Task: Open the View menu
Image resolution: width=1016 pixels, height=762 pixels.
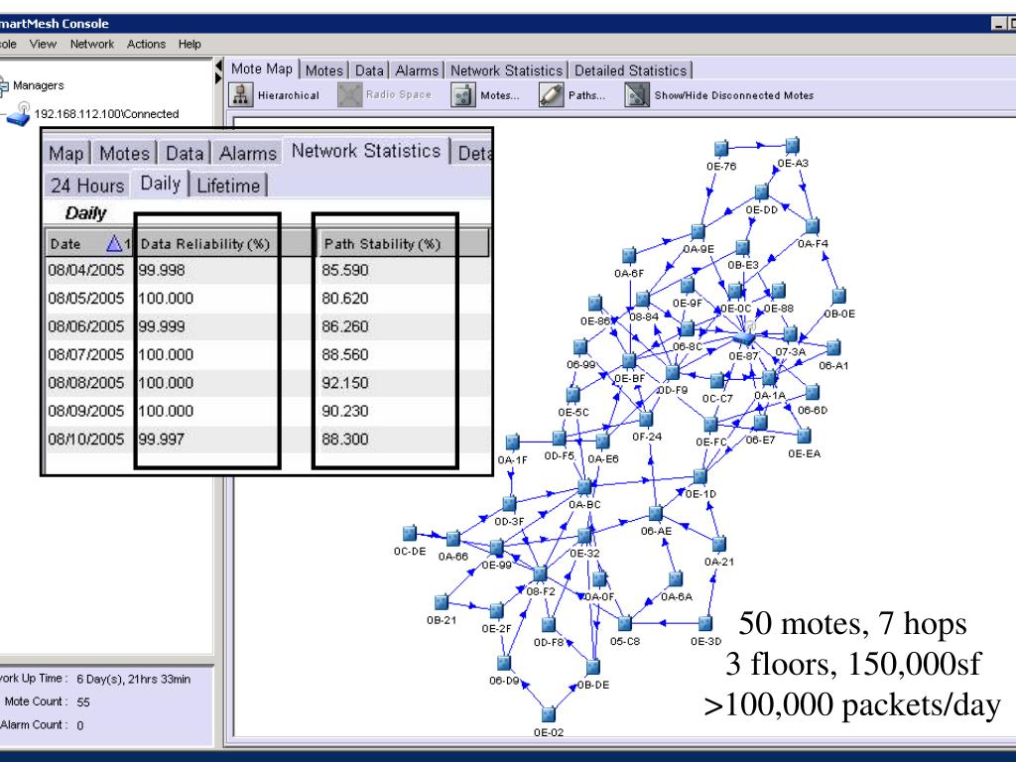Action: pyautogui.click(x=43, y=44)
